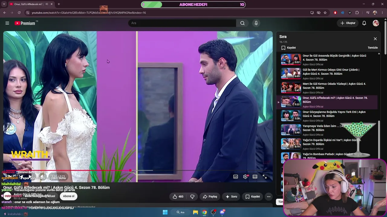
Task: Open the tab search dropdown arrow
Action: click(x=4, y=4)
